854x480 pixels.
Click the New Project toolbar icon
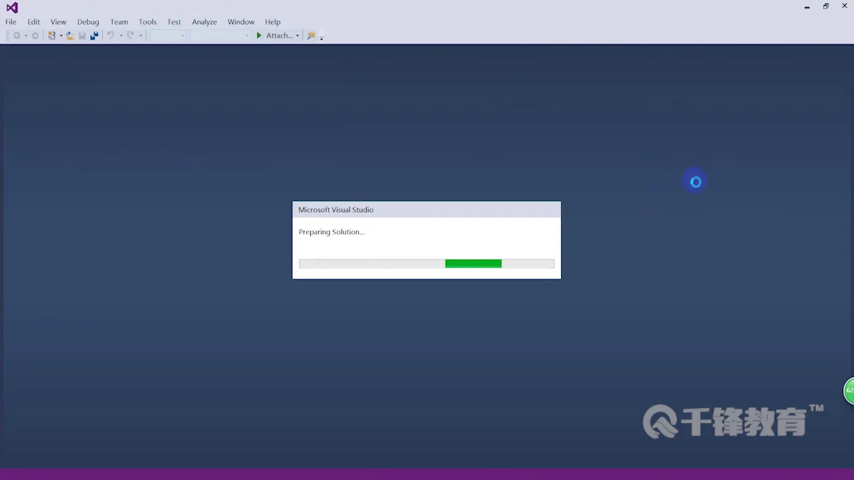[x=51, y=36]
